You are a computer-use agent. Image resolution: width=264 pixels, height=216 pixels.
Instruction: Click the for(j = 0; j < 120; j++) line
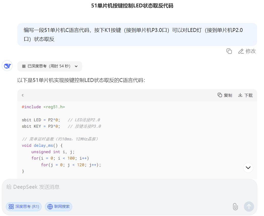71,165
